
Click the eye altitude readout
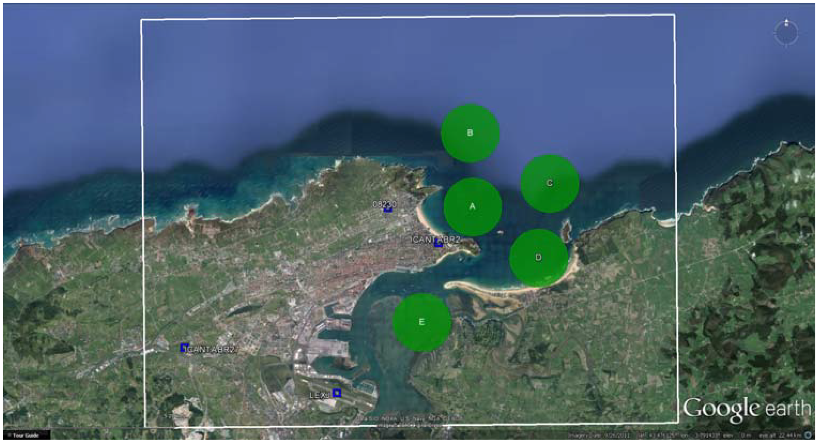click(x=780, y=435)
